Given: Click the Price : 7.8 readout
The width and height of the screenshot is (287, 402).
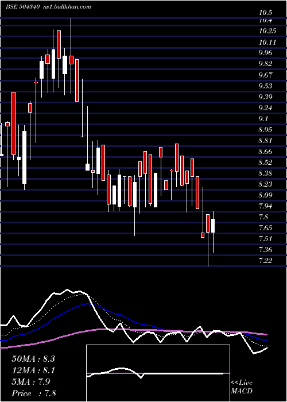Looking at the screenshot, I should [x=34, y=393].
